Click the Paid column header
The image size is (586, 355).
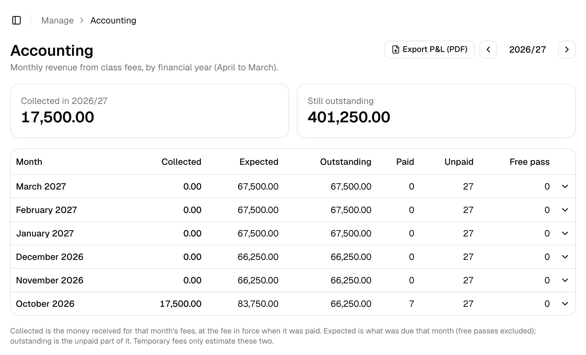tap(405, 162)
